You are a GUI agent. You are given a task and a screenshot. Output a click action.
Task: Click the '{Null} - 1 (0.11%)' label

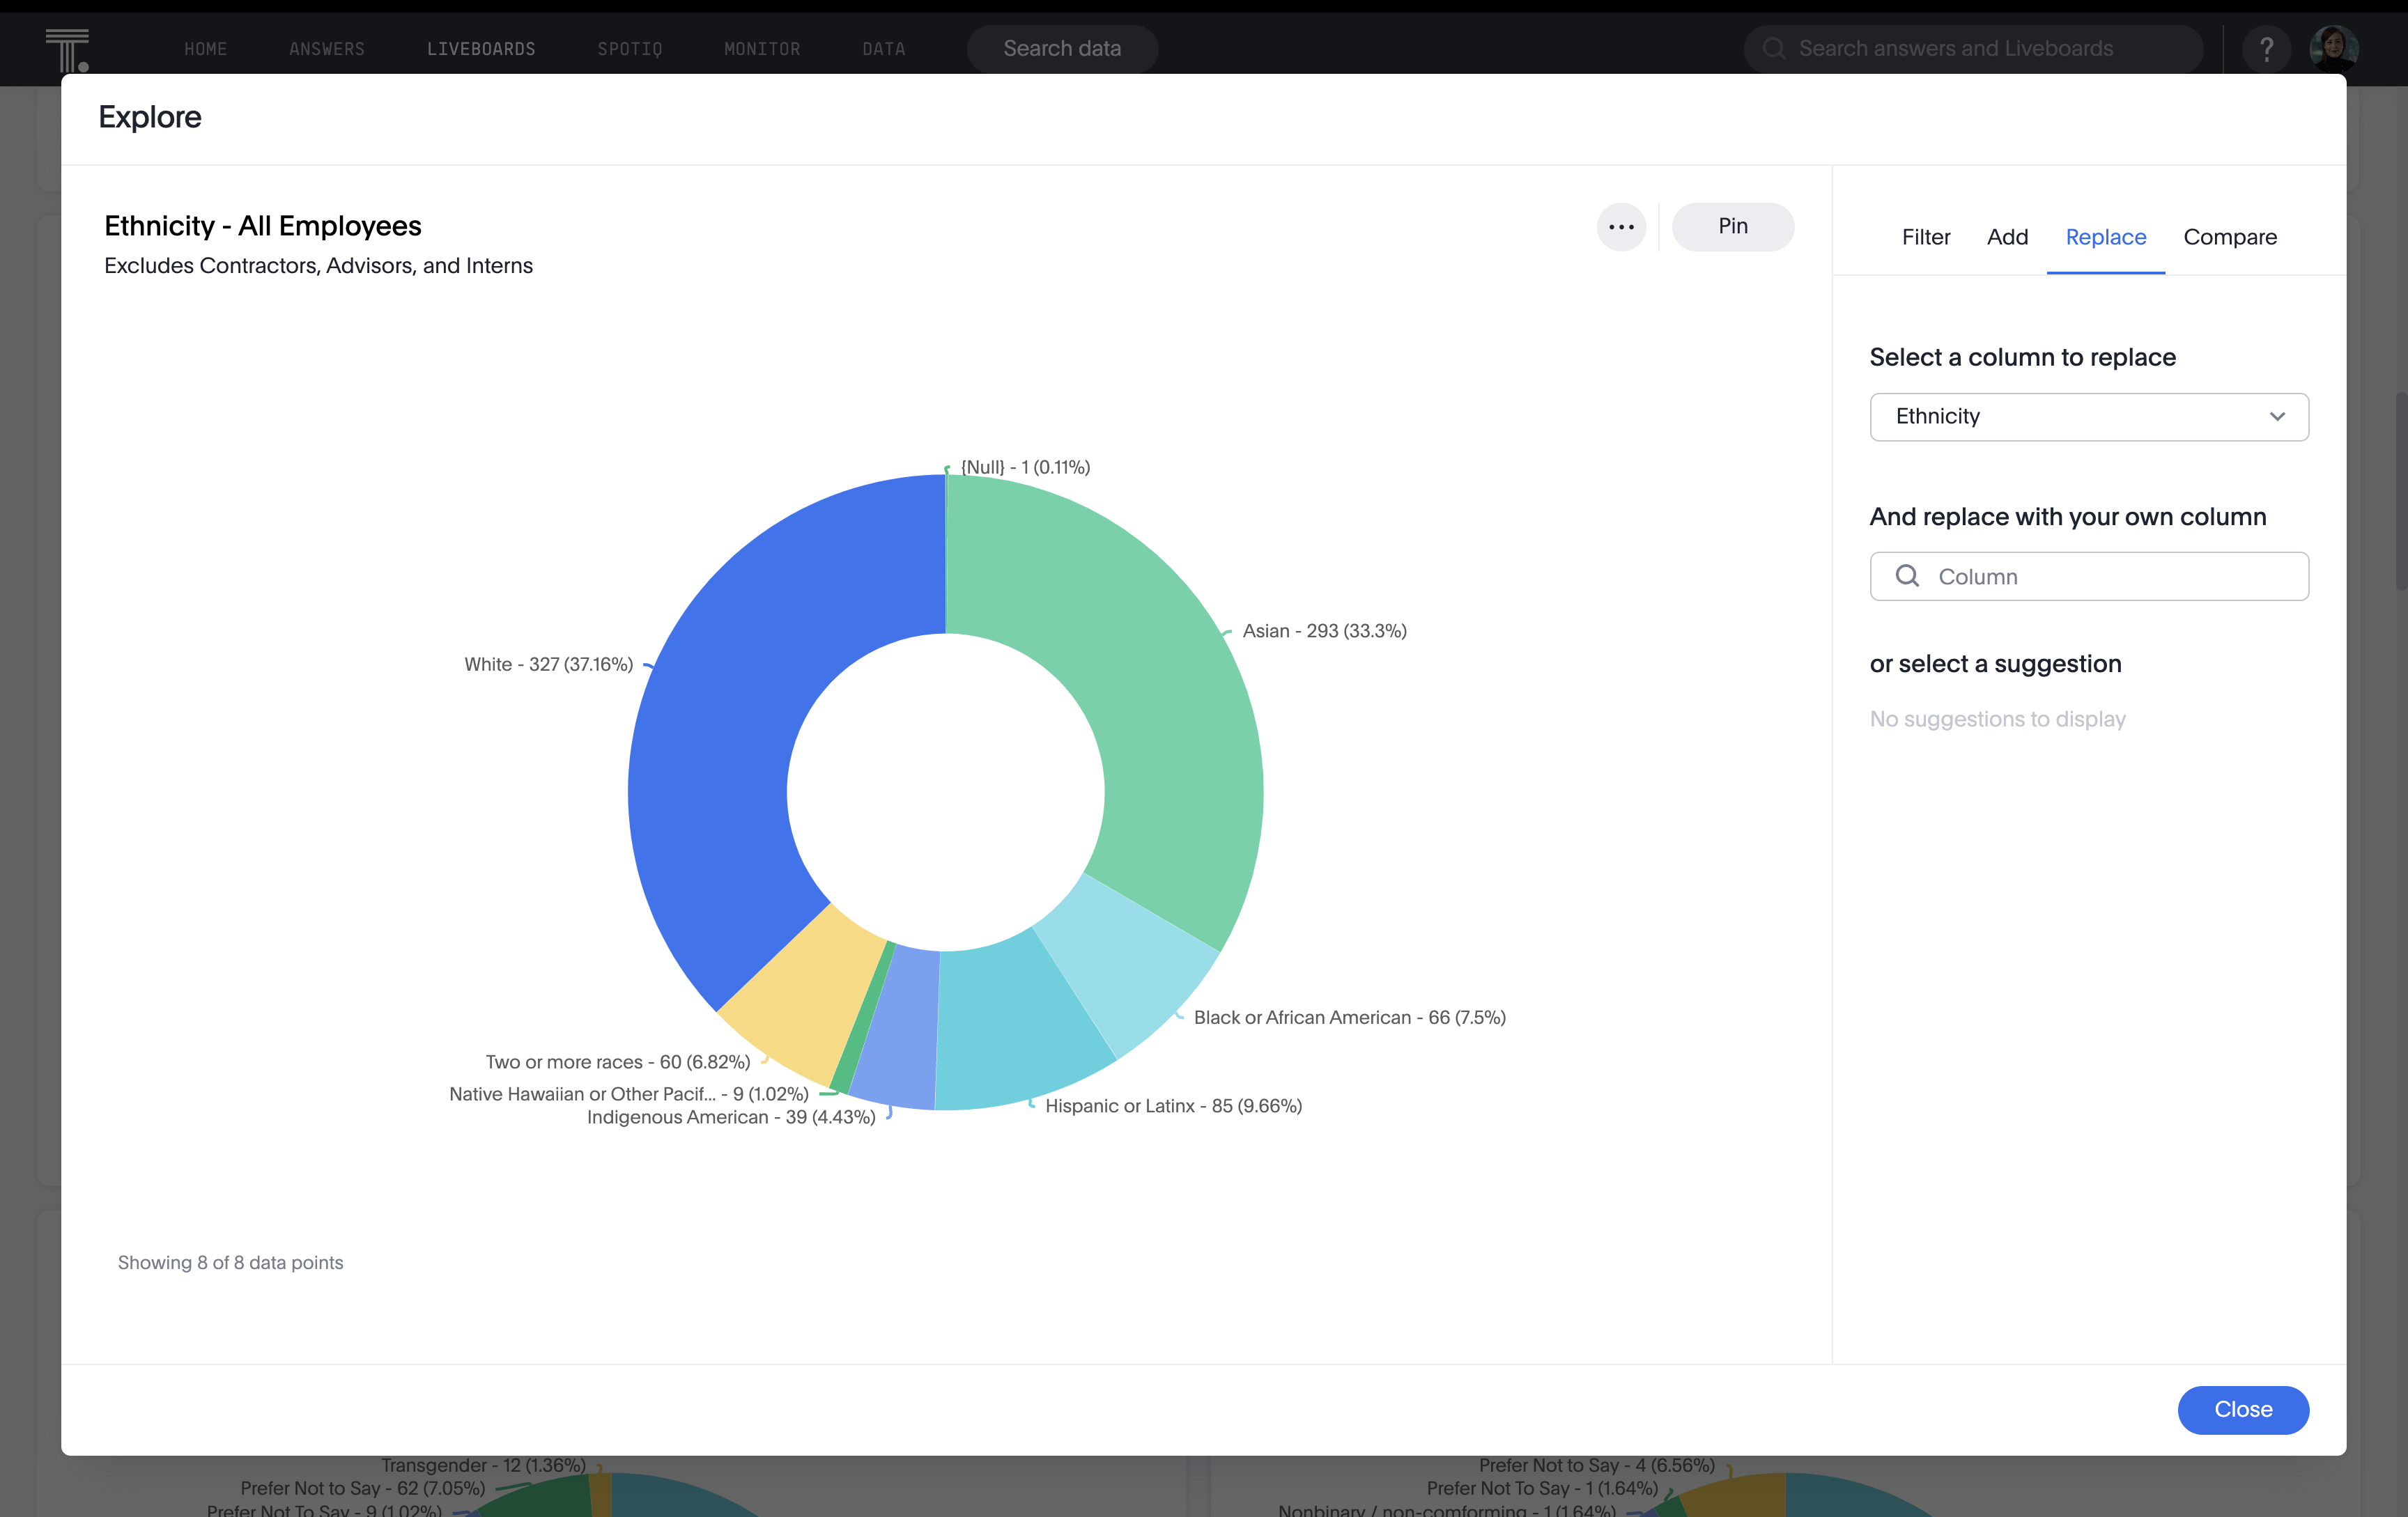point(1025,467)
